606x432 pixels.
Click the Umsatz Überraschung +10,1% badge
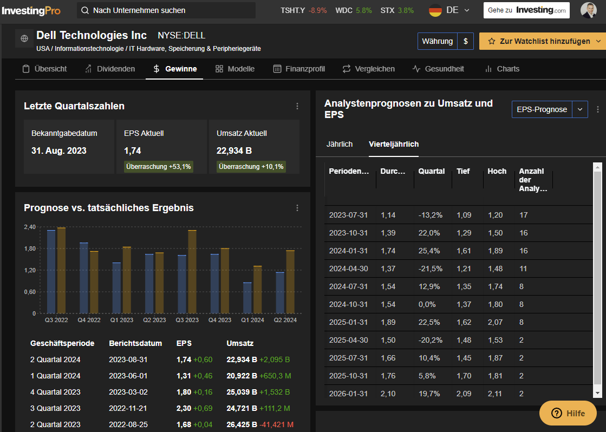tap(251, 167)
